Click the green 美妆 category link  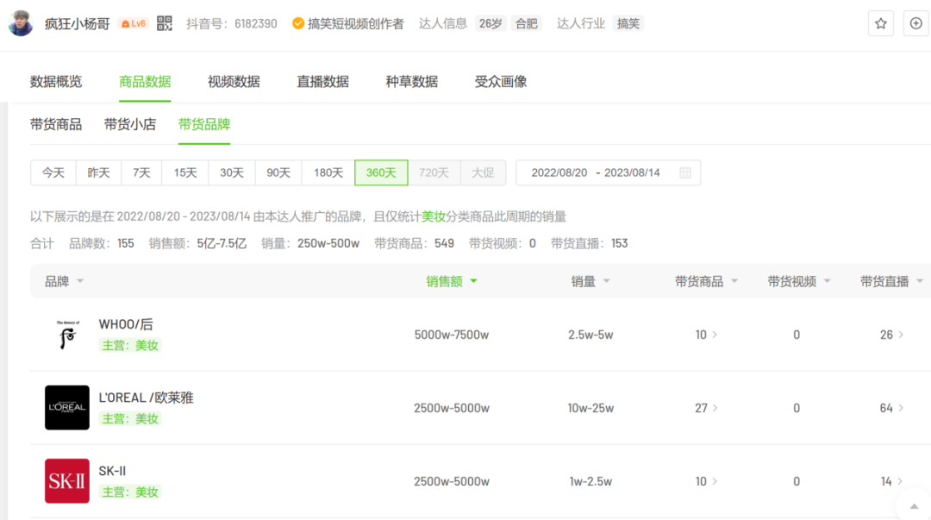434,216
